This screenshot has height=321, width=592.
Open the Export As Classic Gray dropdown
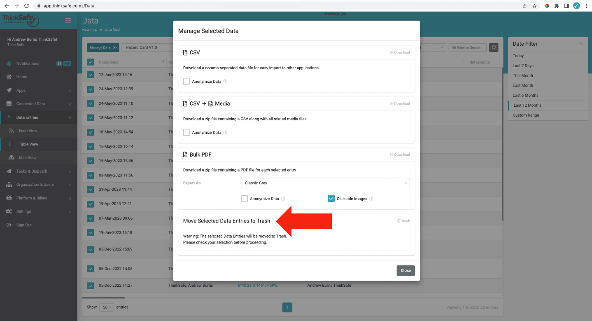click(325, 183)
